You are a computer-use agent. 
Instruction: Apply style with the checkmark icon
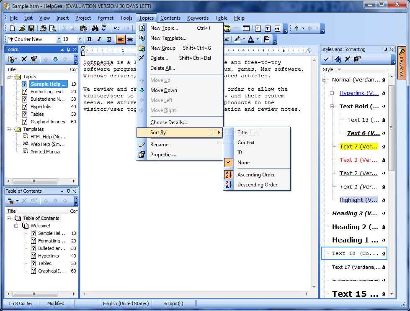pyautogui.click(x=326, y=59)
